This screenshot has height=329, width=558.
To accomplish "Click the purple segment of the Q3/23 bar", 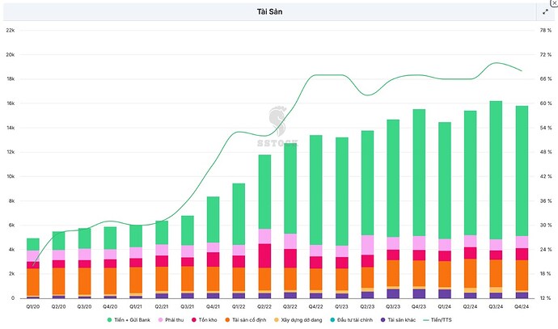I will (393, 293).
